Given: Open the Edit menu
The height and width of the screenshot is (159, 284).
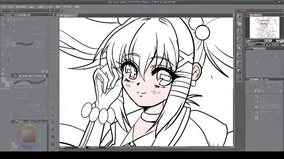Looking at the screenshot, I should coord(11,7).
